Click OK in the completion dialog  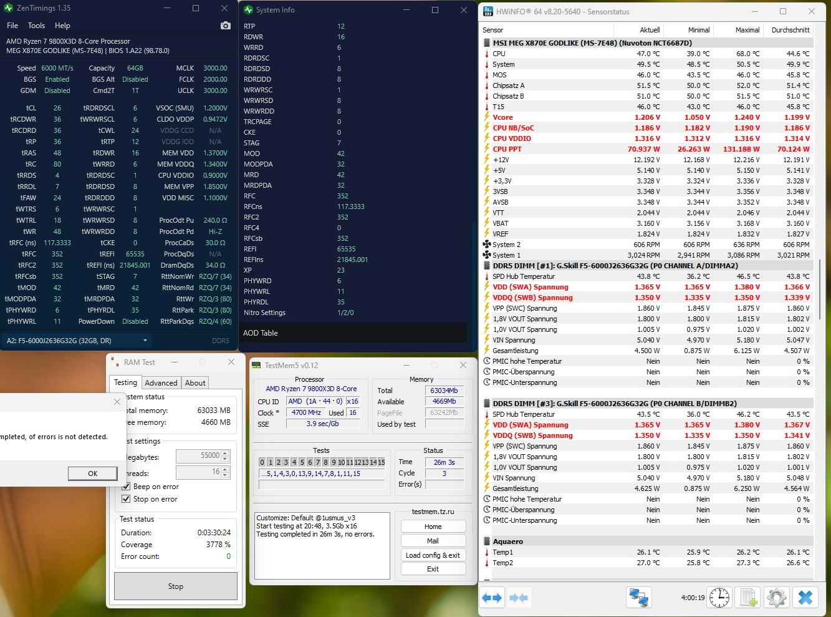pos(92,474)
